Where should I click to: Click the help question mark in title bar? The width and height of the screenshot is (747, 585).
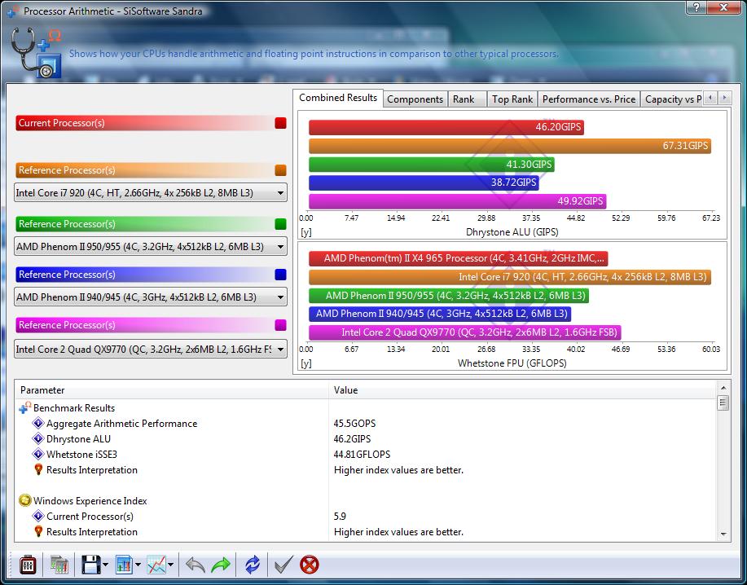click(696, 7)
